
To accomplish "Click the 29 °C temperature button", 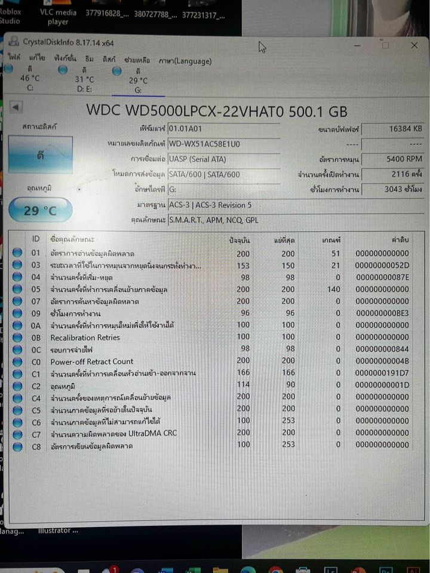I will pyautogui.click(x=40, y=211).
